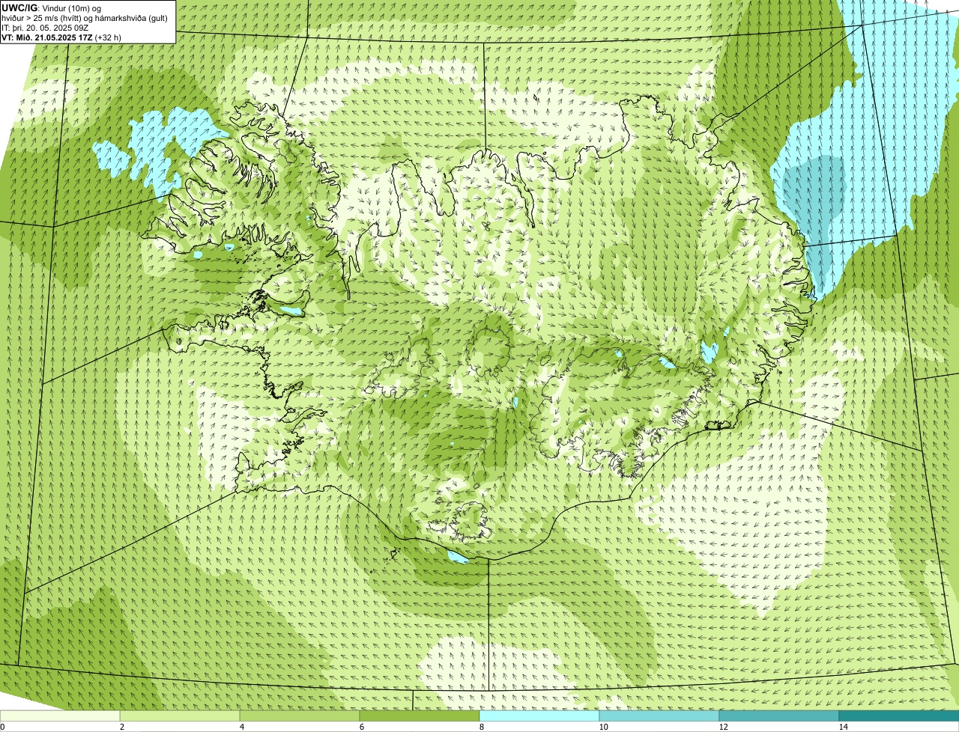959x732 pixels.
Task: Click the scale label "6"
Action: [x=361, y=727]
